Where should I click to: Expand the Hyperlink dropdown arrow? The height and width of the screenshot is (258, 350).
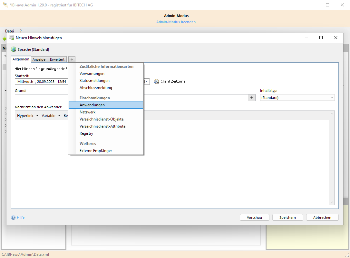click(x=37, y=116)
